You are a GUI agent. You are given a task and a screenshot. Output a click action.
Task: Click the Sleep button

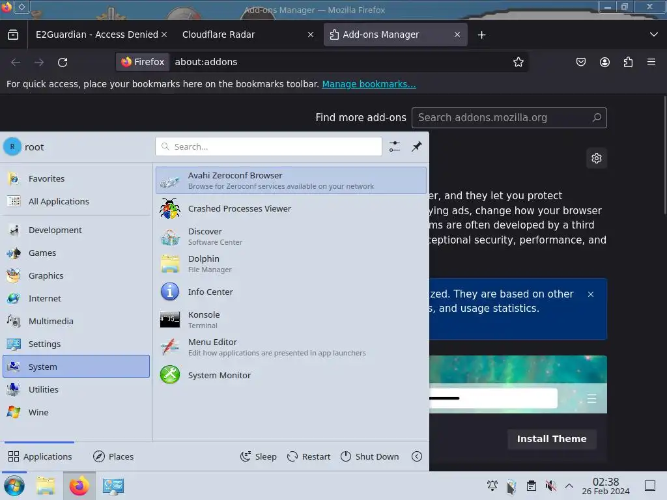click(x=258, y=456)
